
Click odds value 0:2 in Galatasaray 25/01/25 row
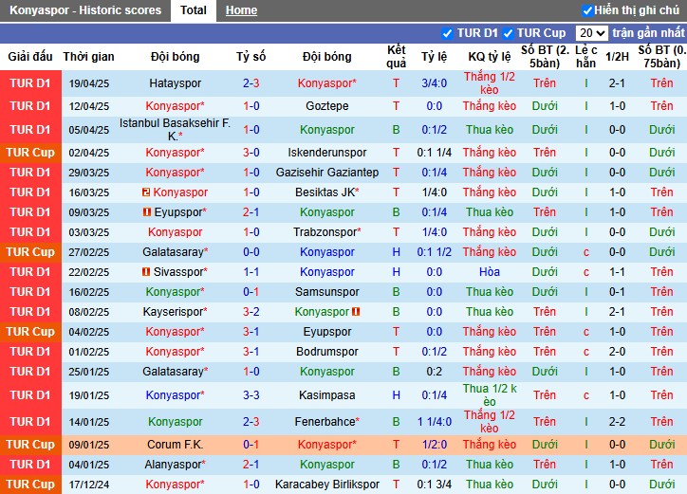click(435, 372)
